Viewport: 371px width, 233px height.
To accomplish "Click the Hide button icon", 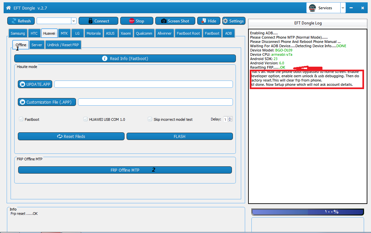I will [204, 21].
